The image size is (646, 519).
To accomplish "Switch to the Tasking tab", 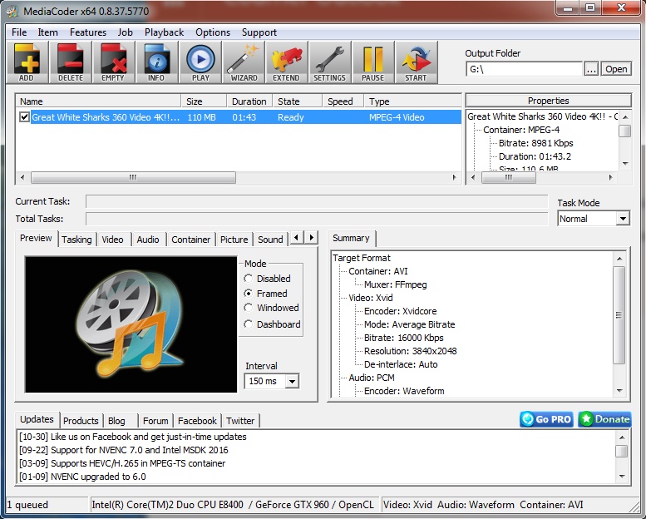I will click(77, 240).
